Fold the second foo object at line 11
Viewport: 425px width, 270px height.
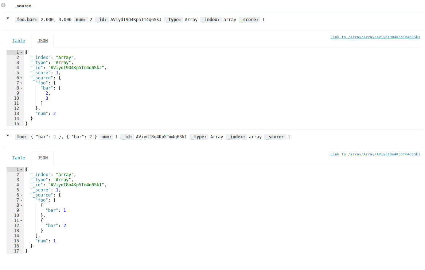[22, 221]
